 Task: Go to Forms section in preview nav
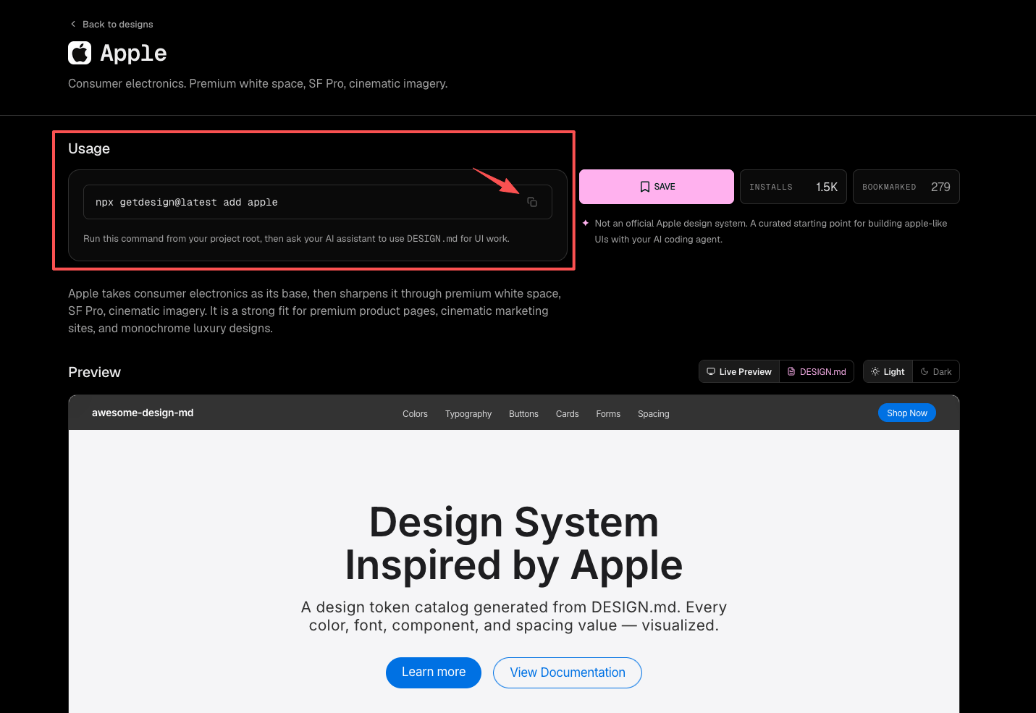pos(608,414)
